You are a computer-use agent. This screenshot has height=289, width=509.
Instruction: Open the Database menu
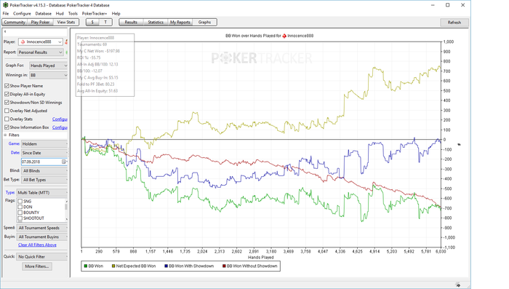point(43,14)
